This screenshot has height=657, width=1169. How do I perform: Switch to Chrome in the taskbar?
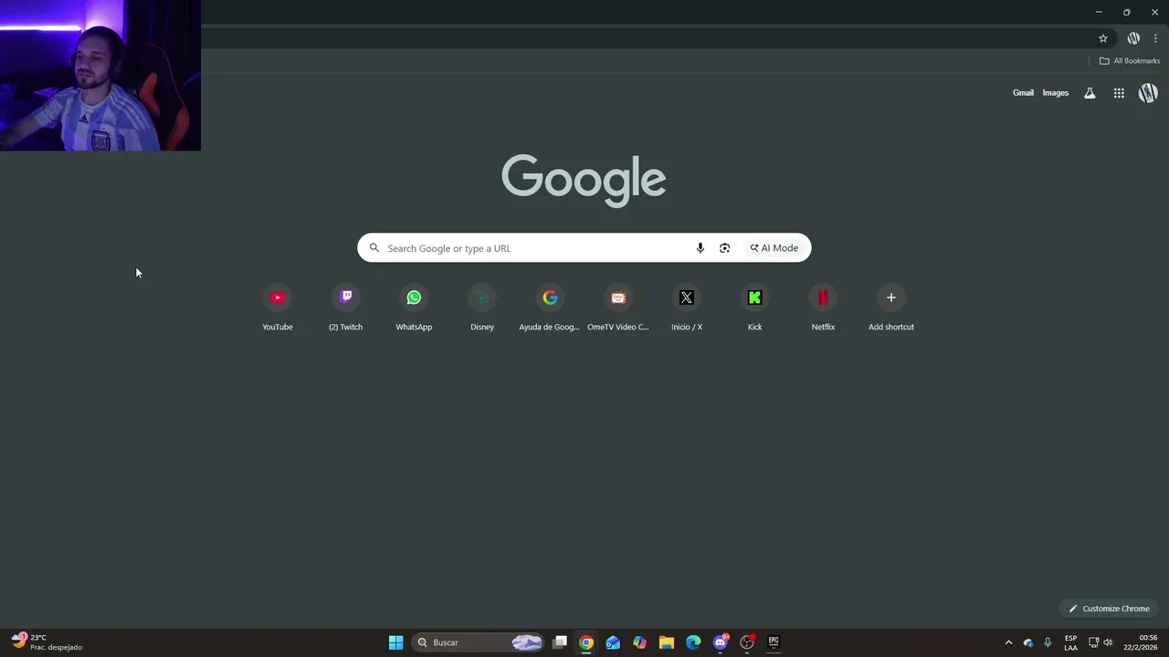click(586, 642)
